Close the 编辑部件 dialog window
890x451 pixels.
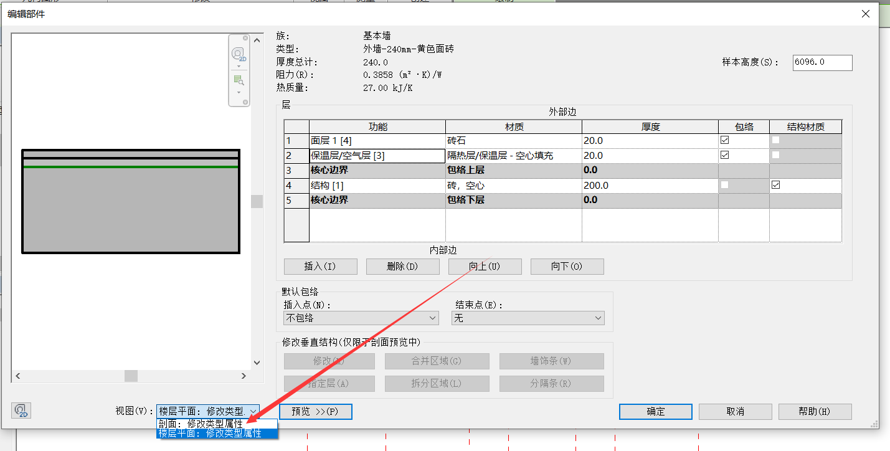[865, 14]
